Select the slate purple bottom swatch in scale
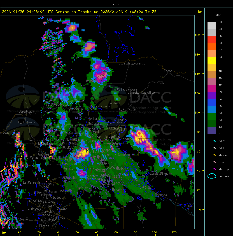This screenshot has width=233, height=236. click(212, 131)
